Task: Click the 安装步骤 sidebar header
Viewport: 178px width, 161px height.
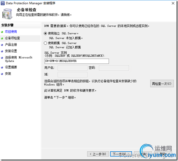Action: click(x=7, y=25)
